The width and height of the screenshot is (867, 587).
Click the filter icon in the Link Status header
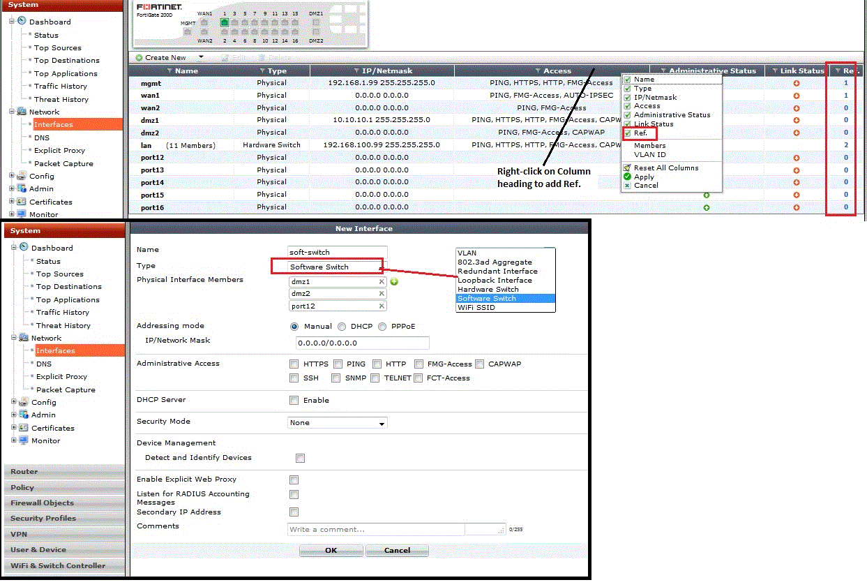pos(775,70)
